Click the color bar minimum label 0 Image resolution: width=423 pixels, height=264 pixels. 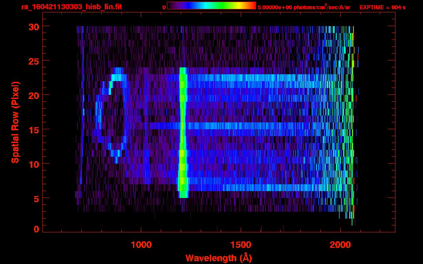tap(164, 7)
